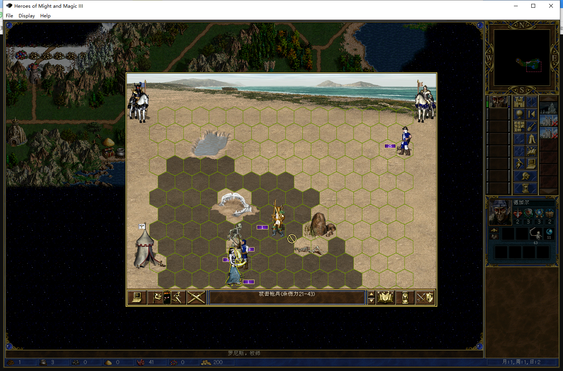Open the File menu
Image resolution: width=563 pixels, height=371 pixels.
(9, 16)
